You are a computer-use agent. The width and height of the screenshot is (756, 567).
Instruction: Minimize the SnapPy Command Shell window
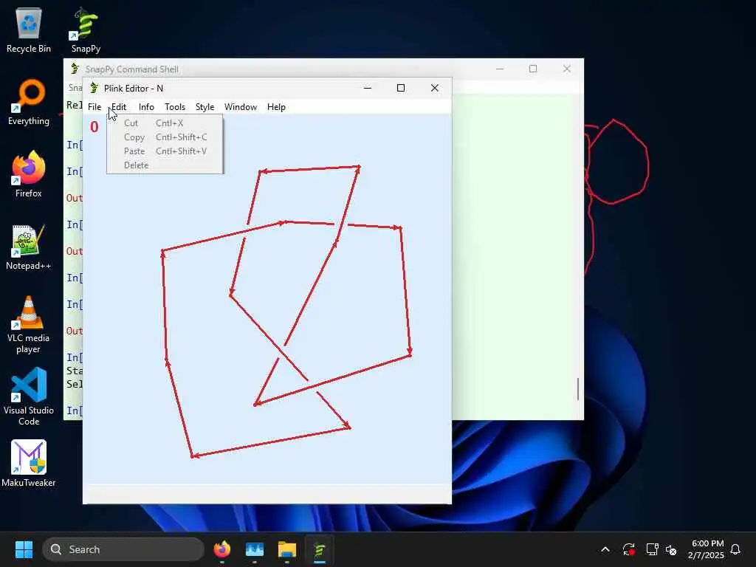tap(500, 69)
